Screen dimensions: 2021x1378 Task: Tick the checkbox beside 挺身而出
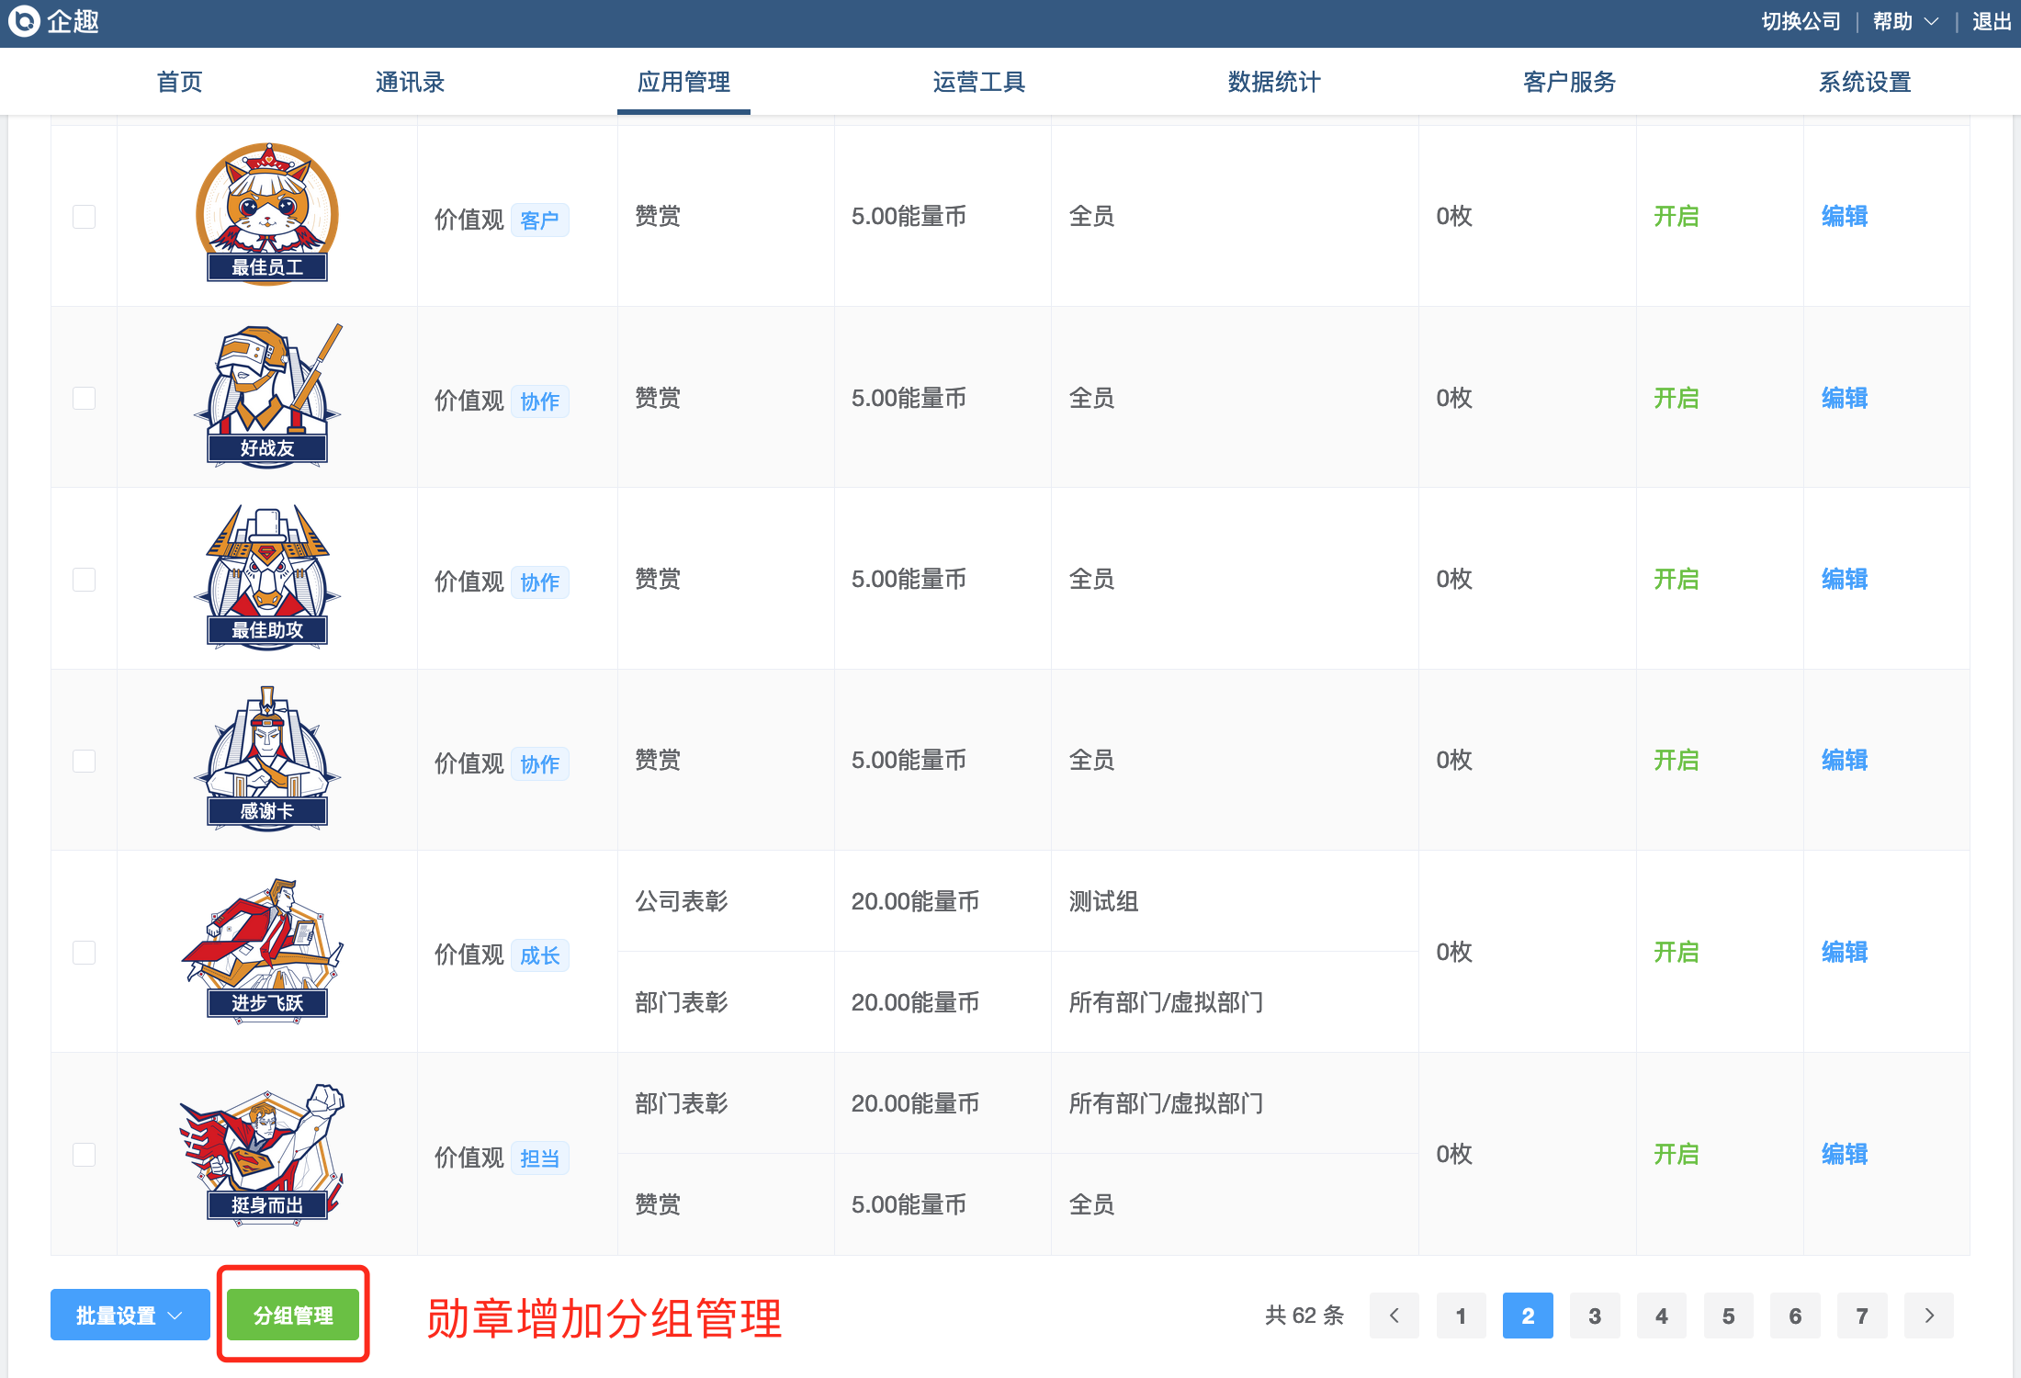pos(84,1155)
